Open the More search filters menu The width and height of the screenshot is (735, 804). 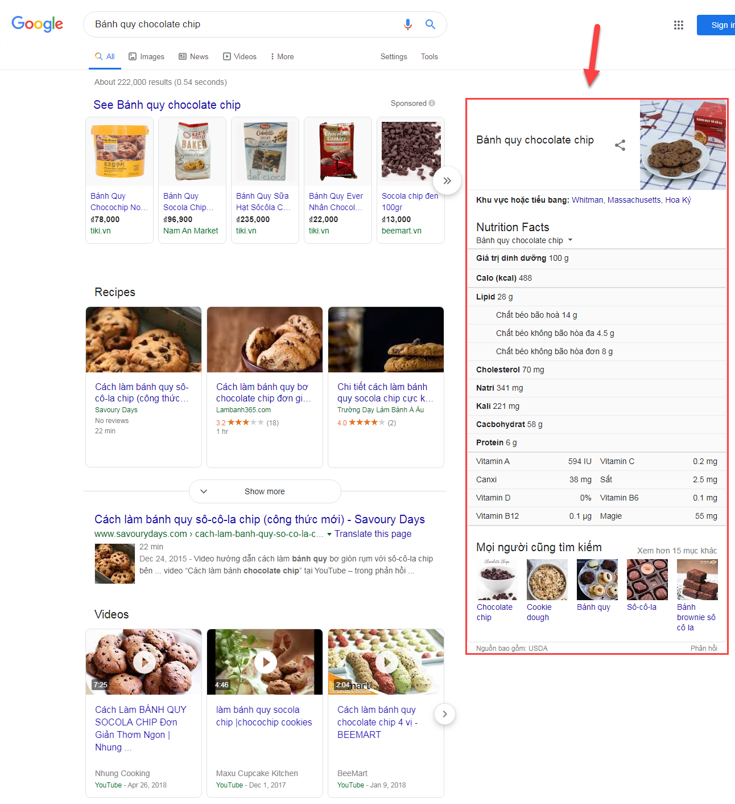[x=282, y=56]
